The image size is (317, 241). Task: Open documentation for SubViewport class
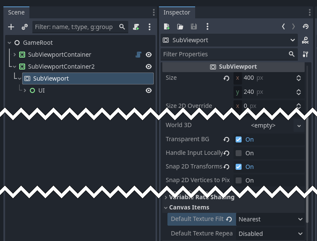(305, 40)
